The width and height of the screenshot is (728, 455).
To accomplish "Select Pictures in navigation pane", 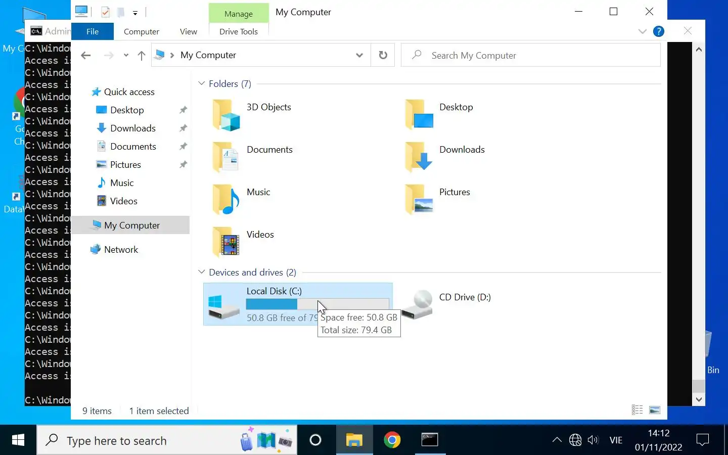I will pos(125,164).
